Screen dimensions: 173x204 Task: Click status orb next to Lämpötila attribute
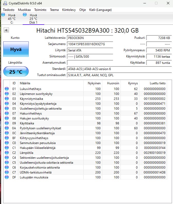pos(7,153)
